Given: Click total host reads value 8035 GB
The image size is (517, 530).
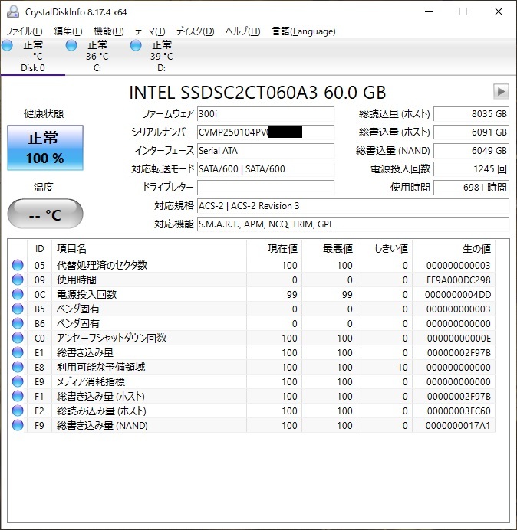Looking at the screenshot, I should tap(471, 114).
